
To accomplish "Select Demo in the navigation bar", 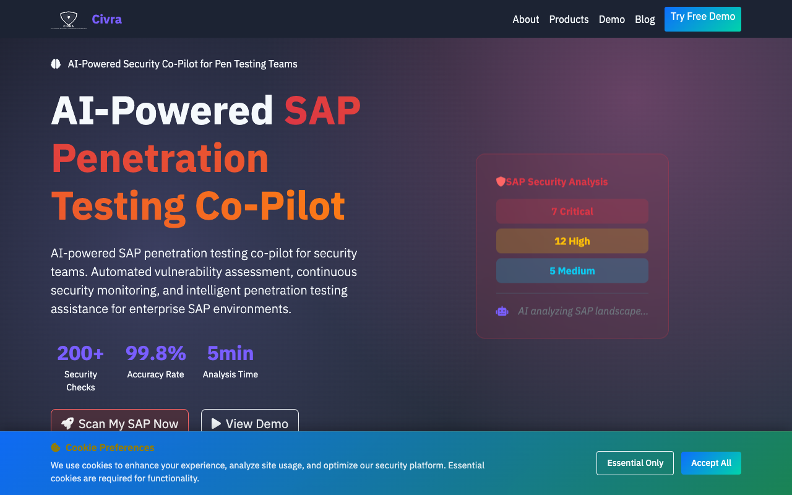I will [612, 19].
